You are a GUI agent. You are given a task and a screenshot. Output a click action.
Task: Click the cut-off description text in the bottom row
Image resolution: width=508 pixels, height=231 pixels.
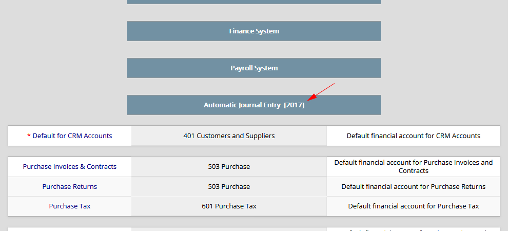413,229
